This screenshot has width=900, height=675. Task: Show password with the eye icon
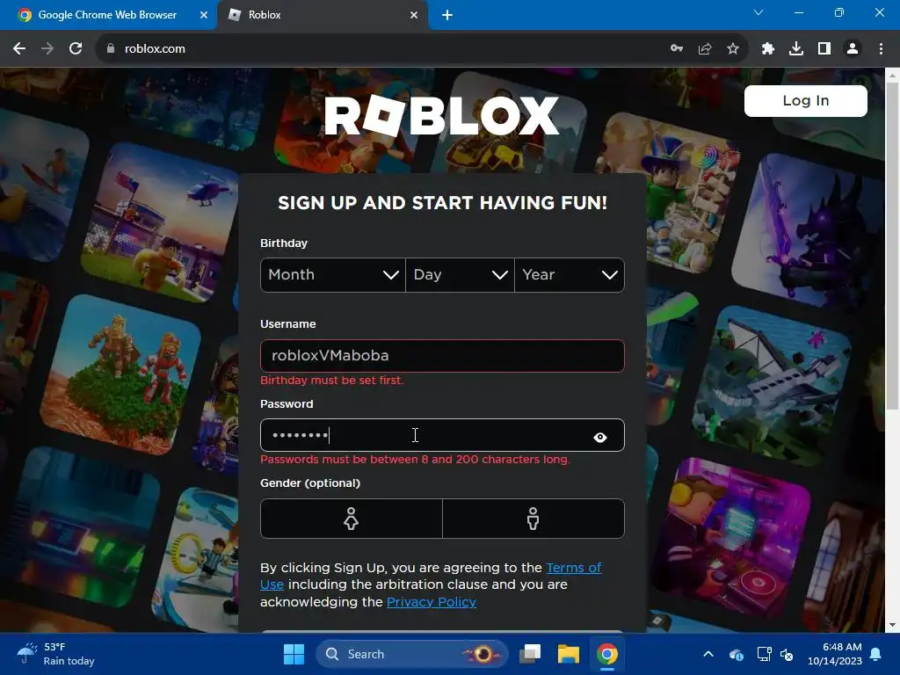coord(599,438)
